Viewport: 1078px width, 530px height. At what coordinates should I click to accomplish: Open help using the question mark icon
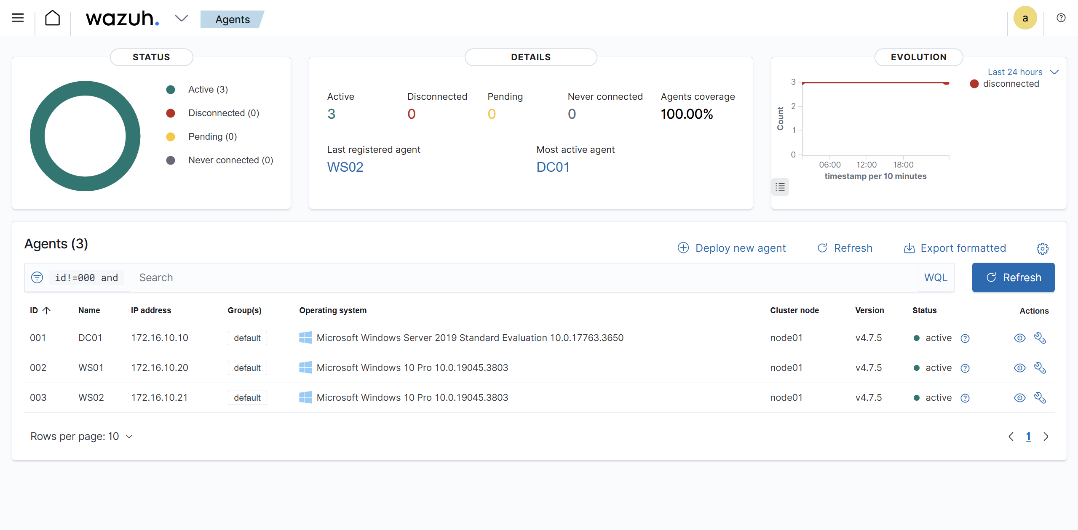pos(1061,18)
